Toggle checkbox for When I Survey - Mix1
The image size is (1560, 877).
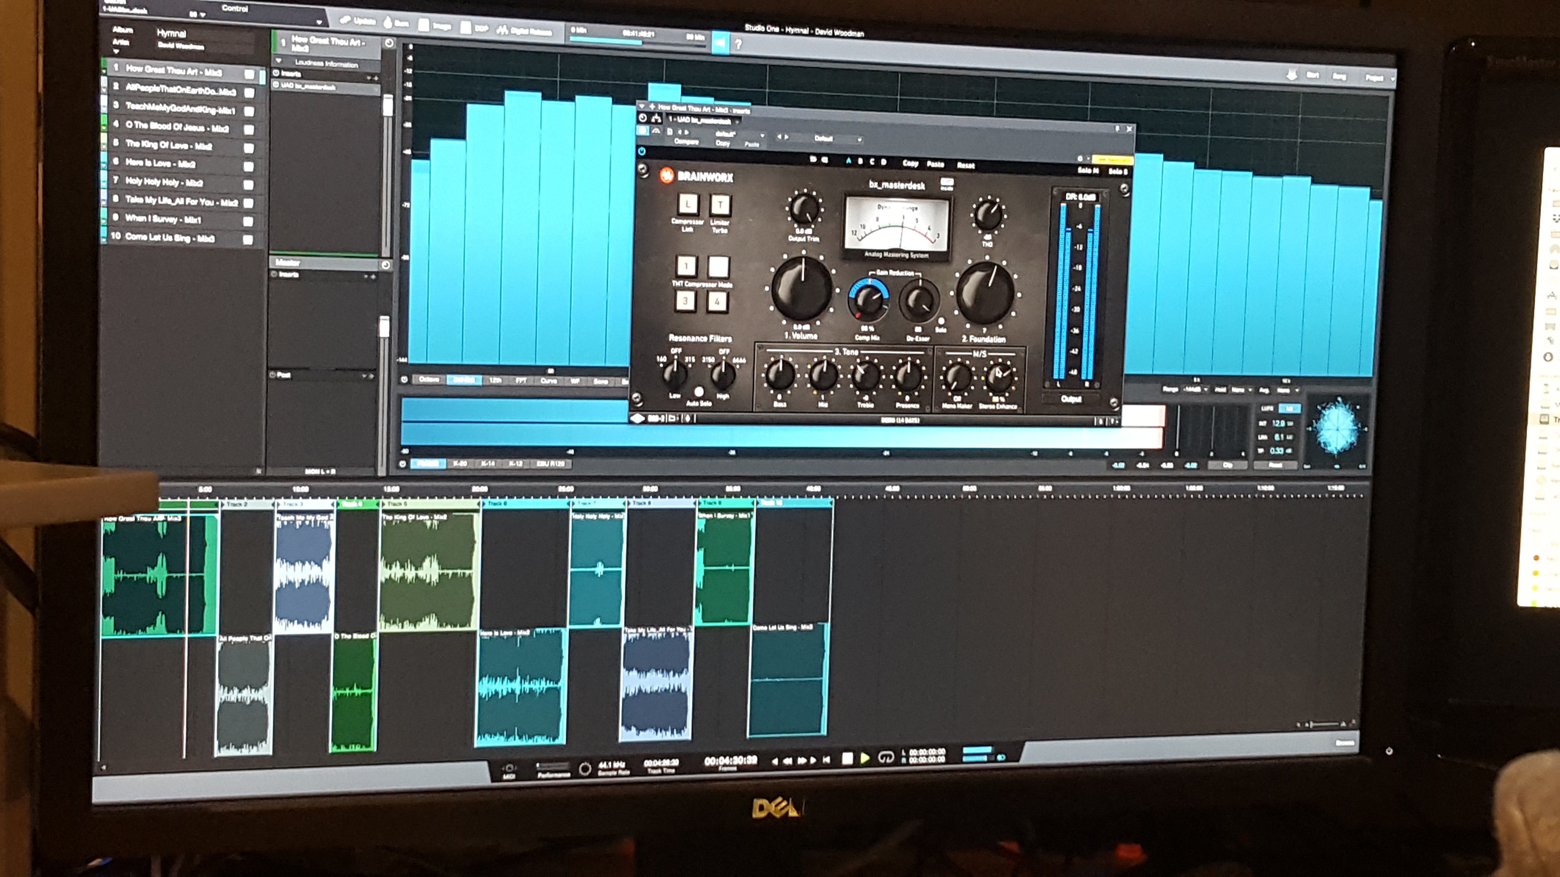point(248,221)
